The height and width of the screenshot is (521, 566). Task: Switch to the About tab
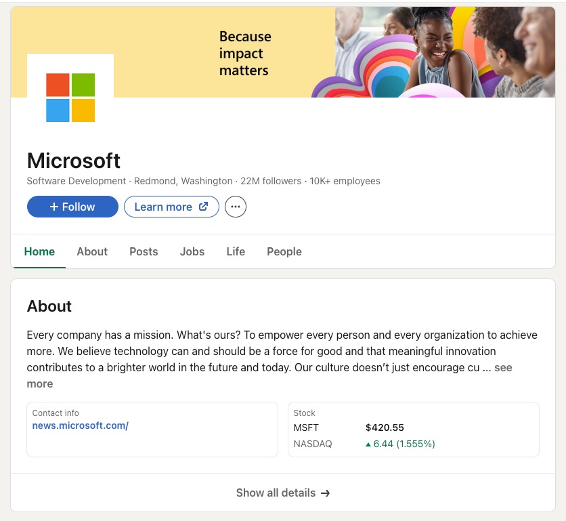(x=92, y=251)
